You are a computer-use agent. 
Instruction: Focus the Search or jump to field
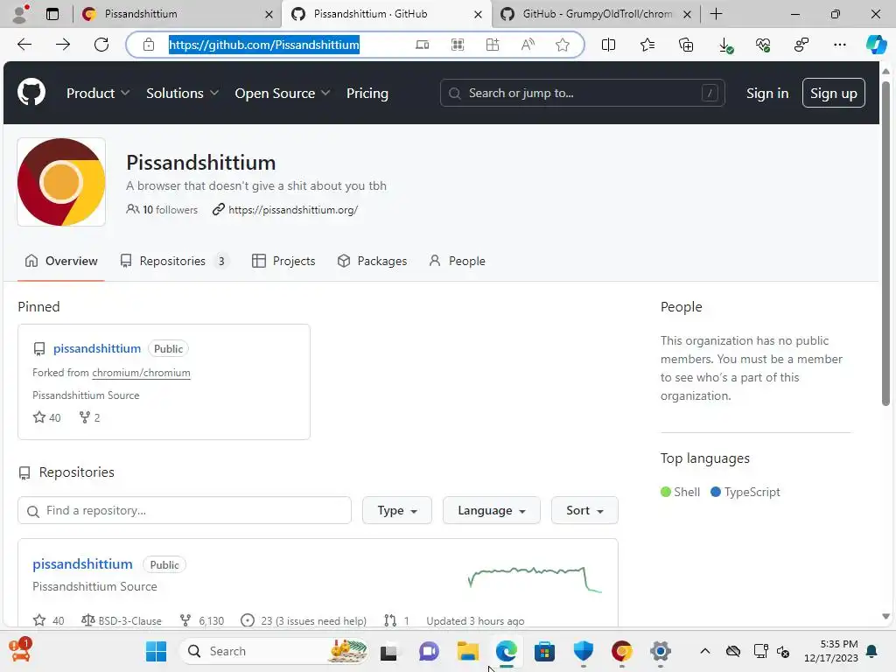tap(582, 93)
